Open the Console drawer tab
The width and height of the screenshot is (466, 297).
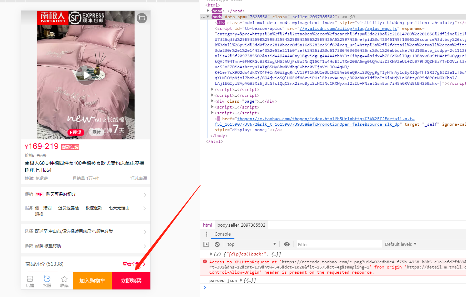pyautogui.click(x=223, y=234)
